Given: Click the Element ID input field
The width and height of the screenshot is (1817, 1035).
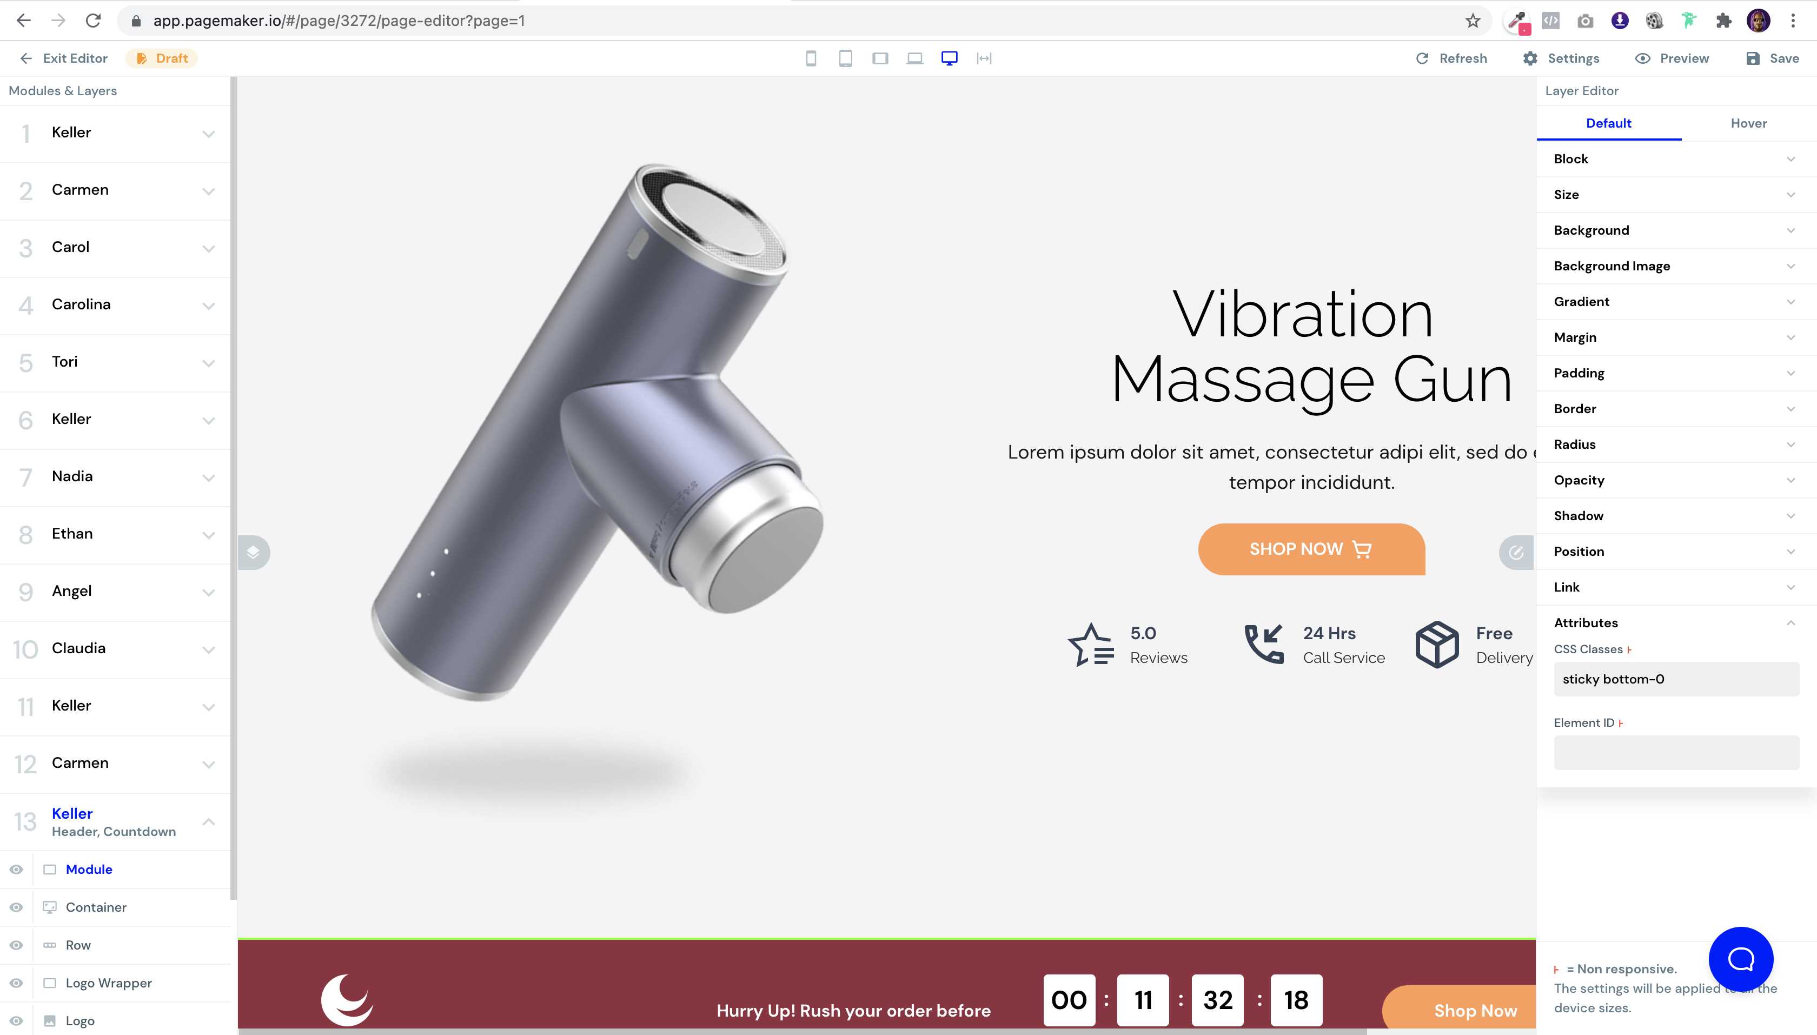Looking at the screenshot, I should point(1676,752).
